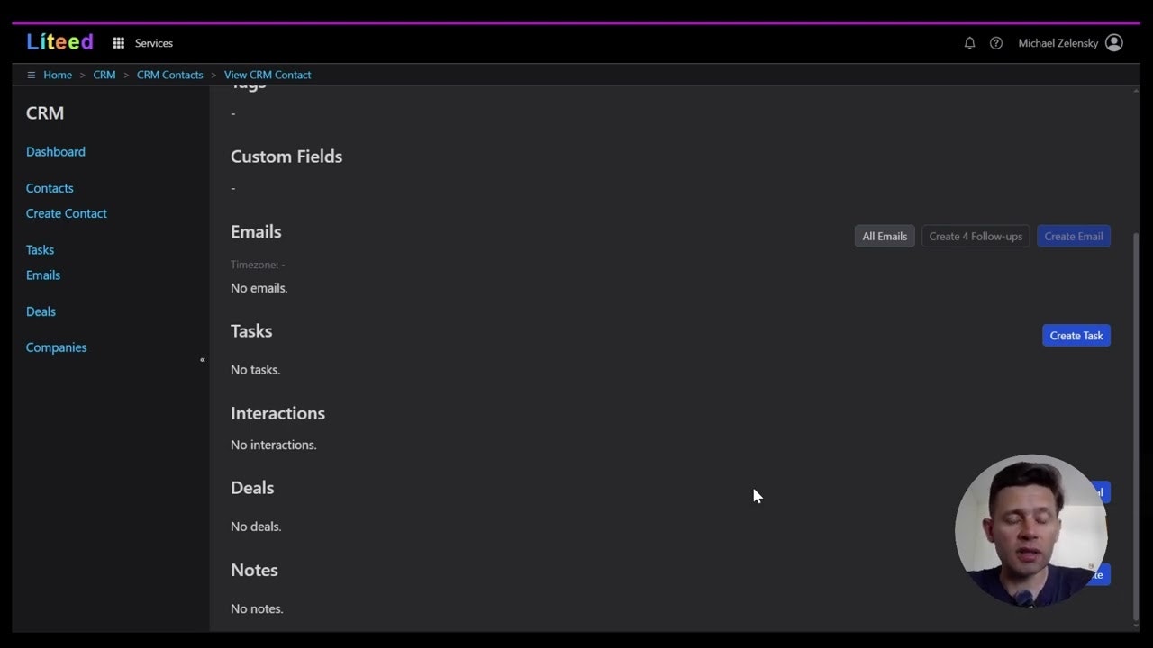Open the help question mark icon
This screenshot has height=648, width=1153.
[995, 42]
